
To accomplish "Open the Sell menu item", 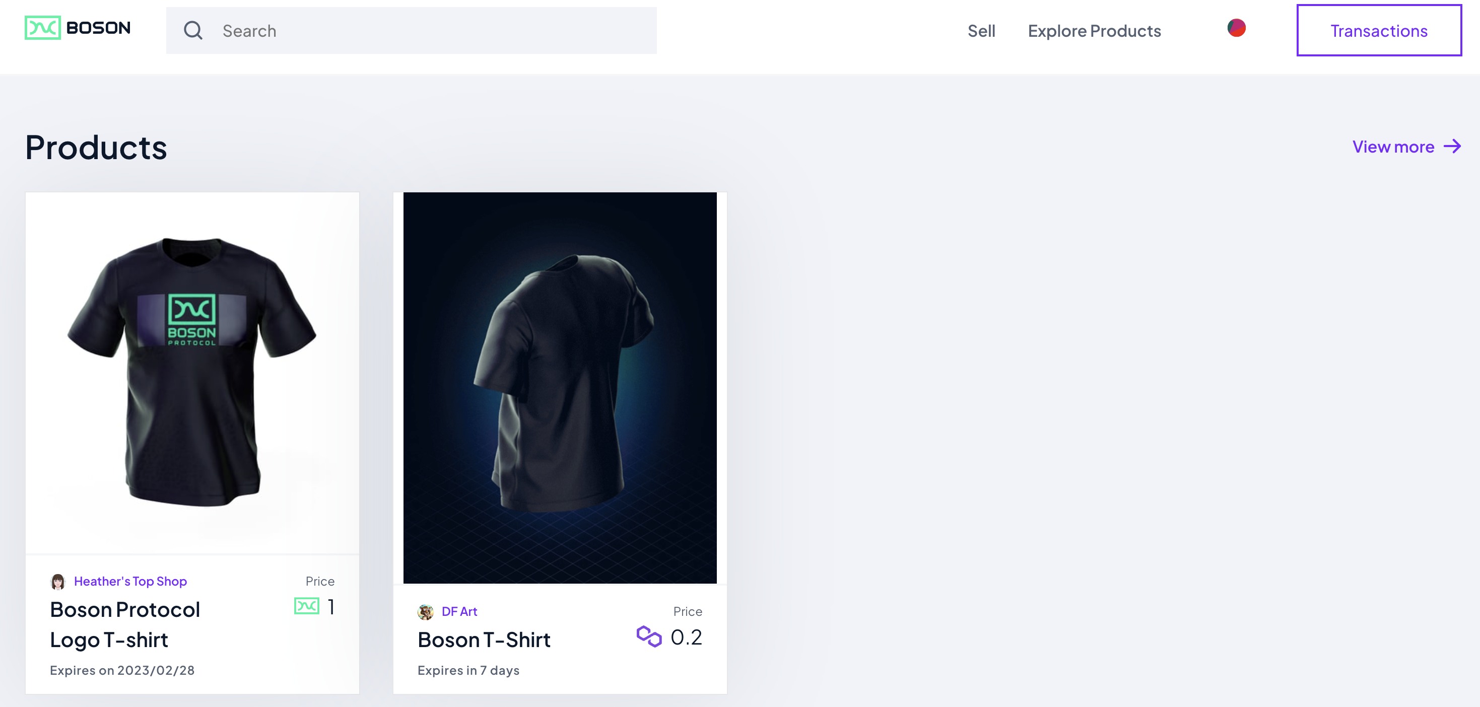I will pos(981,31).
